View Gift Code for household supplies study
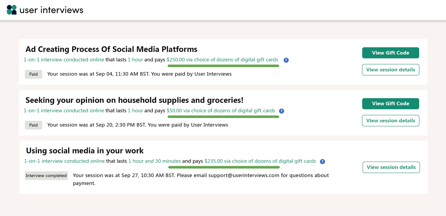 click(390, 104)
